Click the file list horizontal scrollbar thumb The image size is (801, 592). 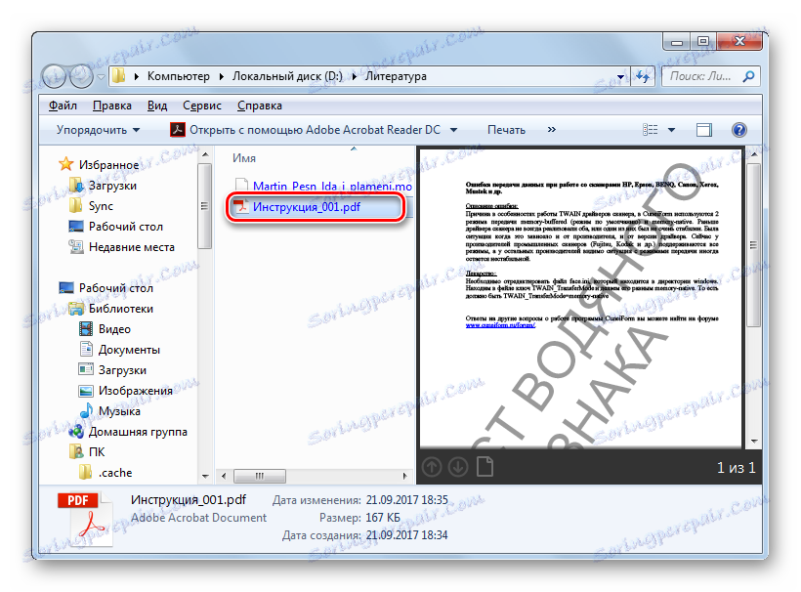tap(260, 476)
